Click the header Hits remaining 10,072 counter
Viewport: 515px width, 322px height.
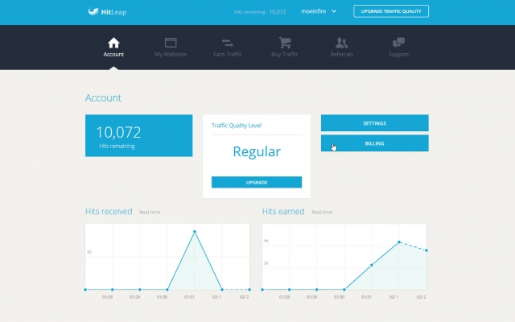click(x=260, y=12)
